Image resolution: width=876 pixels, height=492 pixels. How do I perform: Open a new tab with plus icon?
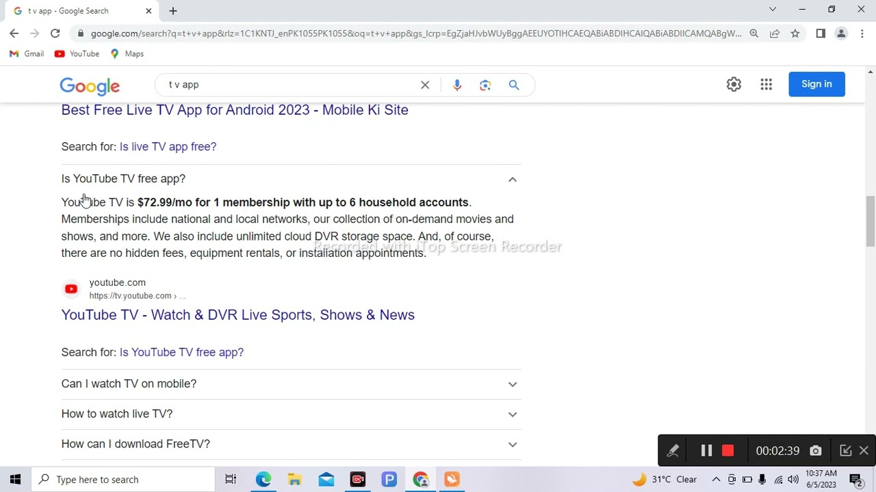(x=173, y=11)
